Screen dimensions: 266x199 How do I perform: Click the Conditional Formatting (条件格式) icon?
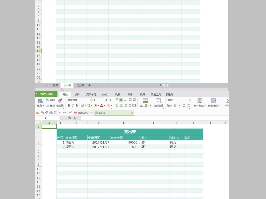[200, 101]
